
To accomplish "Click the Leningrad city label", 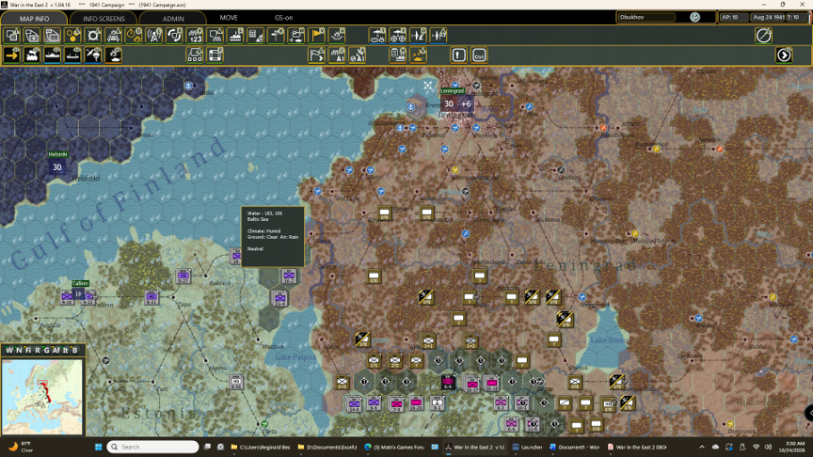I will pyautogui.click(x=452, y=90).
